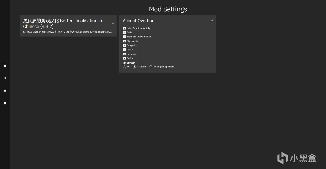Viewport: 326px width, 169px height.
Task: Disable Sapienza (Racist Mode) checkbox
Action: [x=124, y=37]
